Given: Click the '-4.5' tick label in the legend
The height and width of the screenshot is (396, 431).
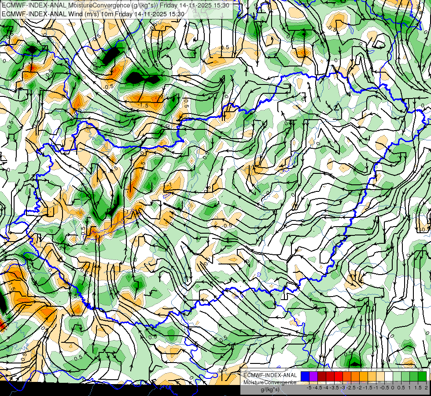Looking at the screenshot, I should 317,388.
